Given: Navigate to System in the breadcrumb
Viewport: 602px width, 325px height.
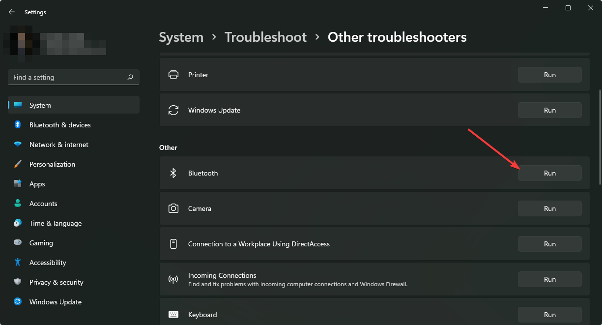Looking at the screenshot, I should (x=181, y=37).
